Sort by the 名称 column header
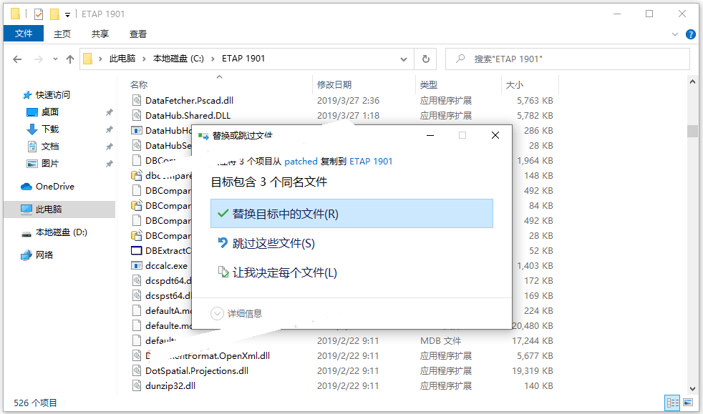 (139, 84)
